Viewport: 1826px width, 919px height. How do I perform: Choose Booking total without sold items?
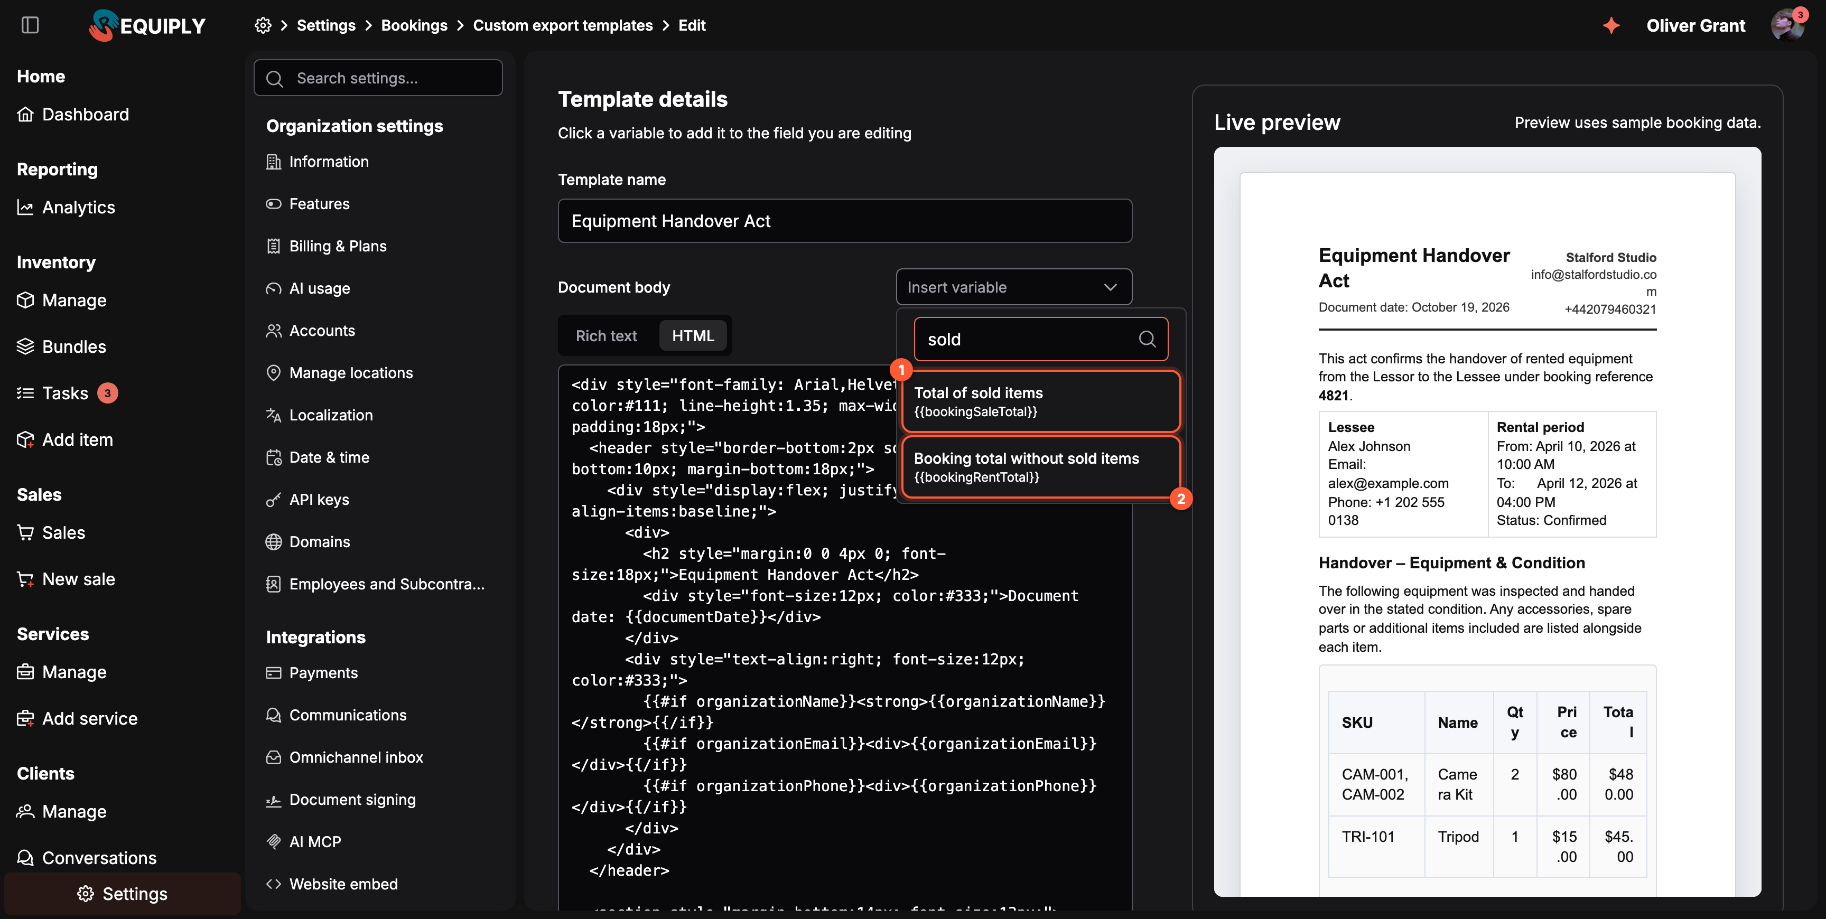coord(1040,467)
